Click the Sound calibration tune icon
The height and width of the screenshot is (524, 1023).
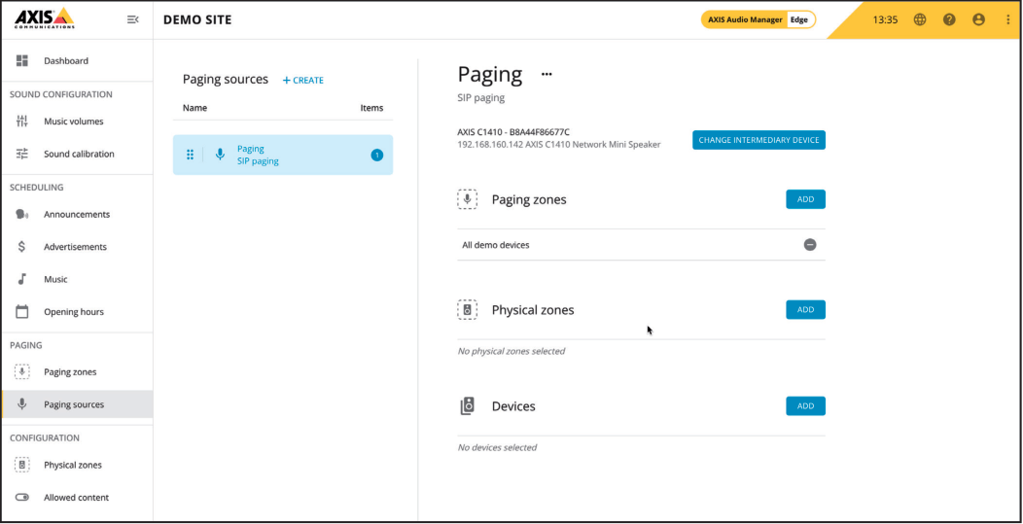[x=22, y=154]
